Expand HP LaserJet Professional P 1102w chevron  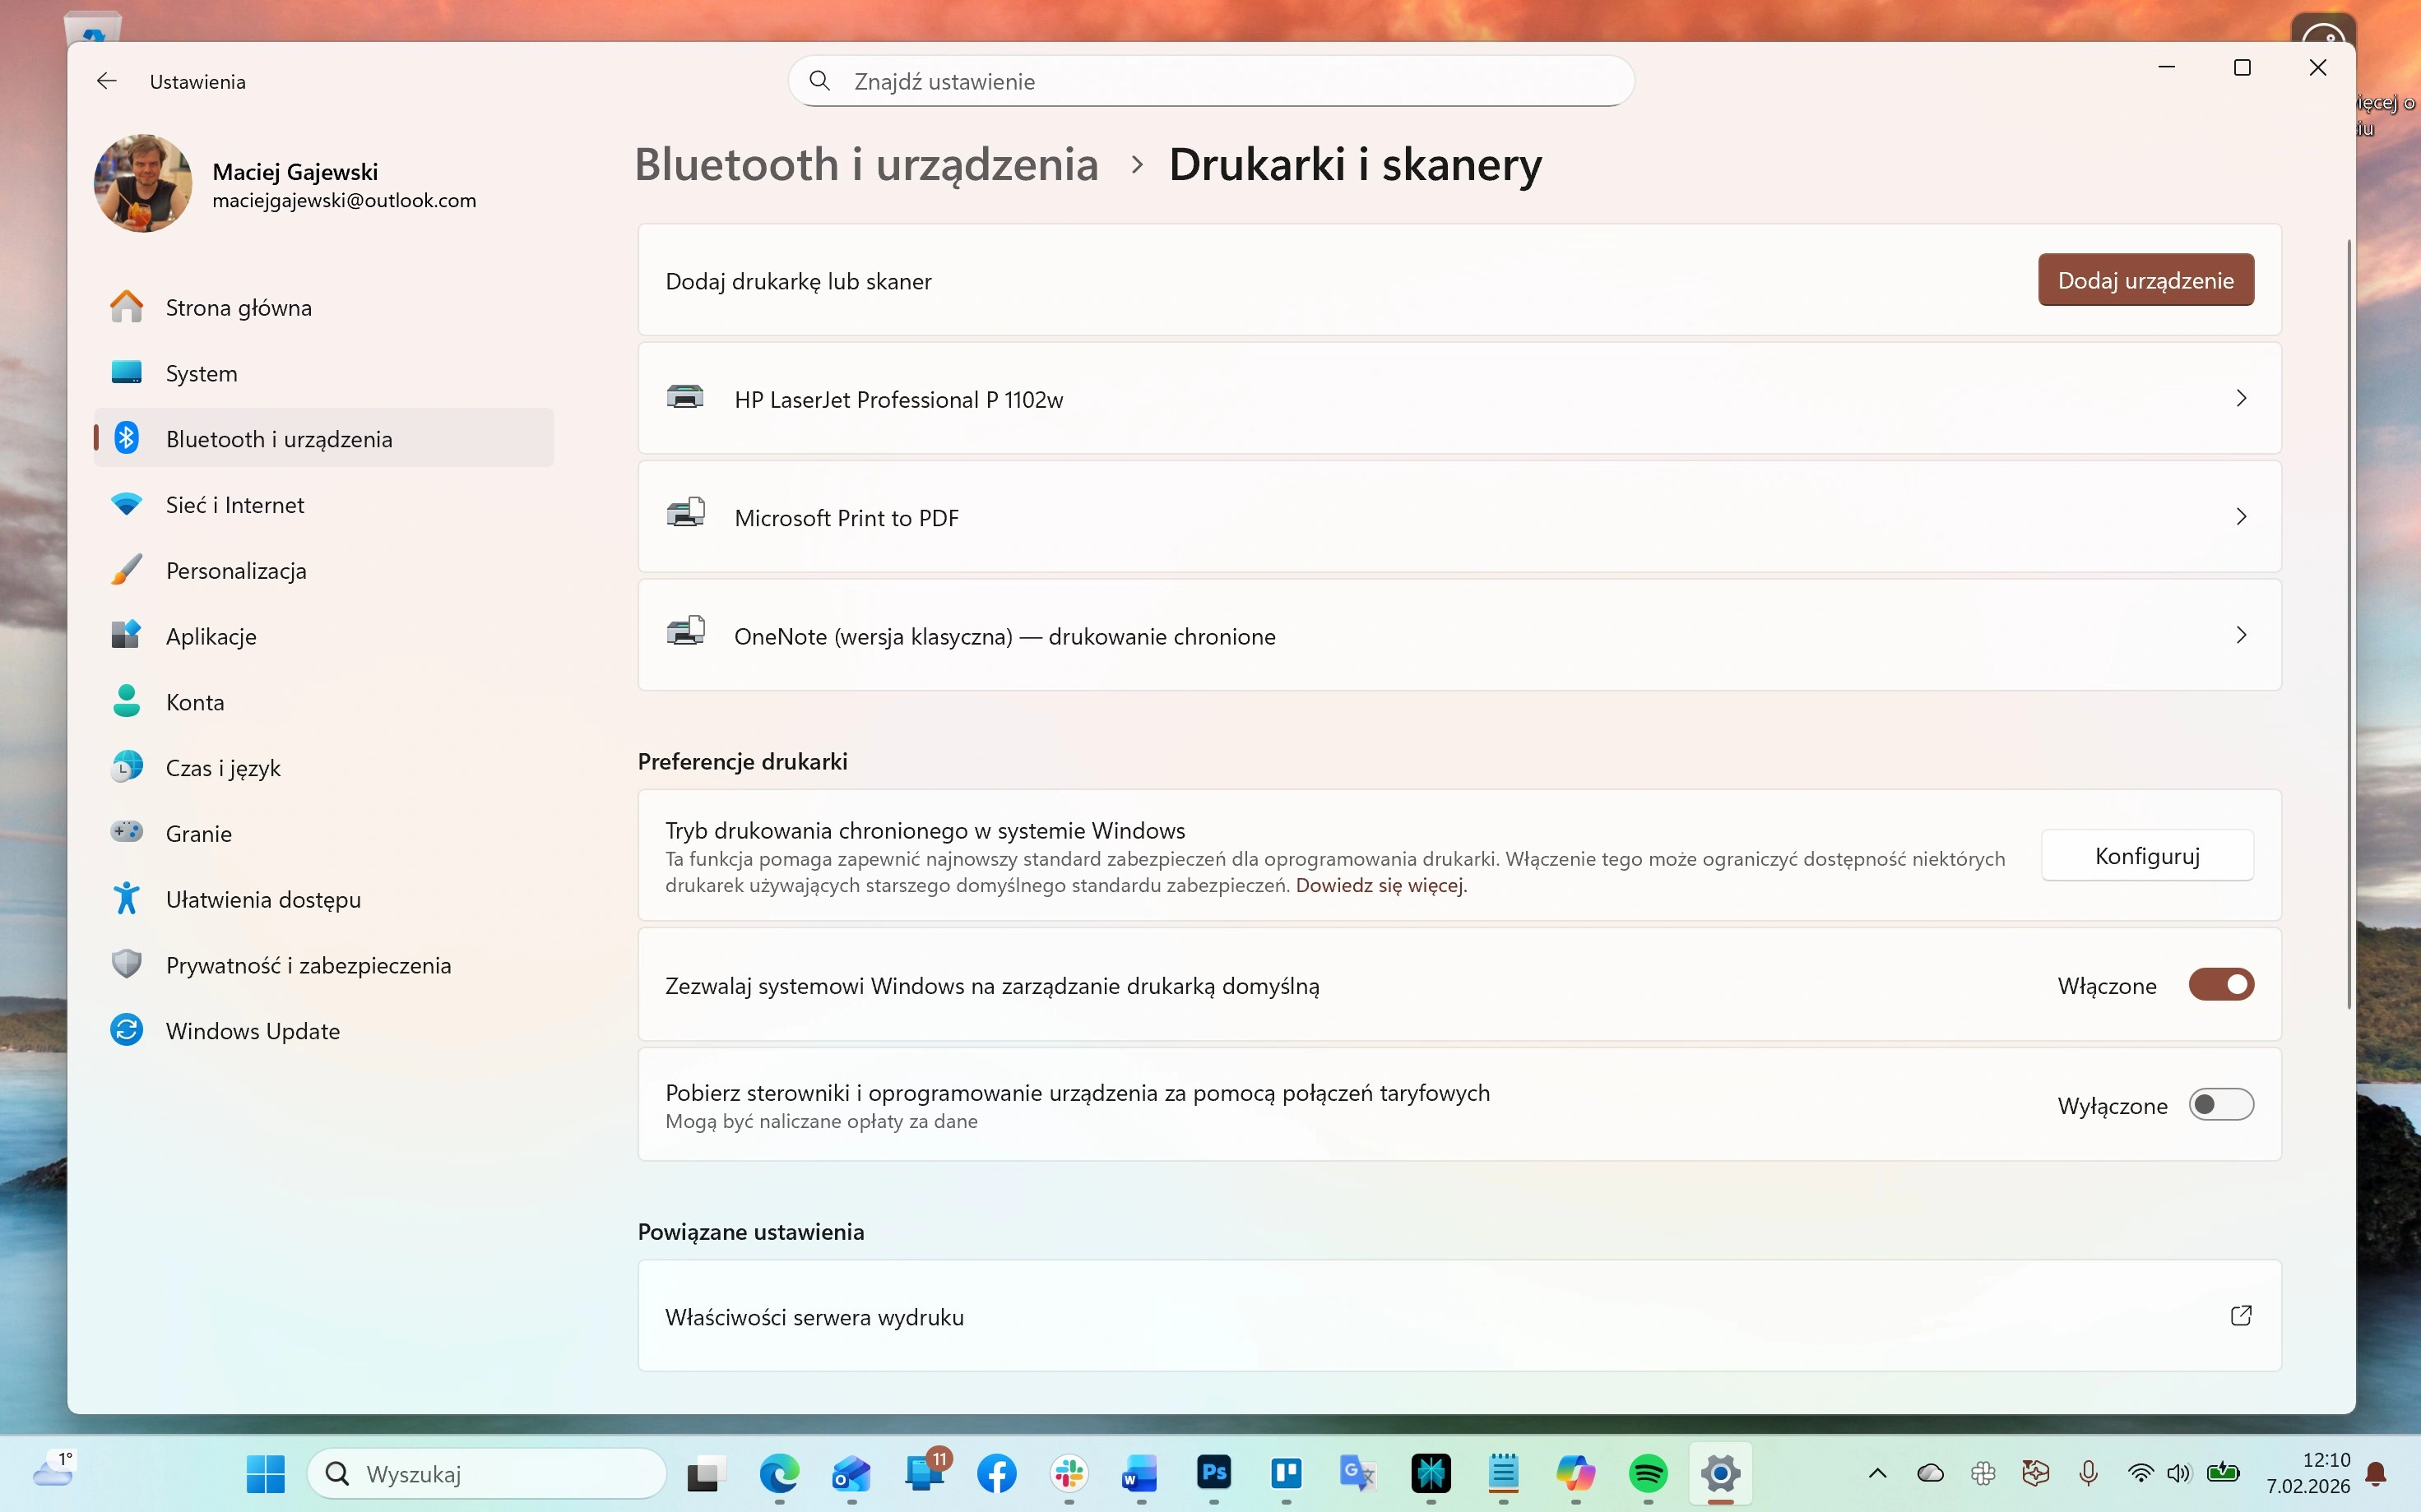pyautogui.click(x=2241, y=398)
